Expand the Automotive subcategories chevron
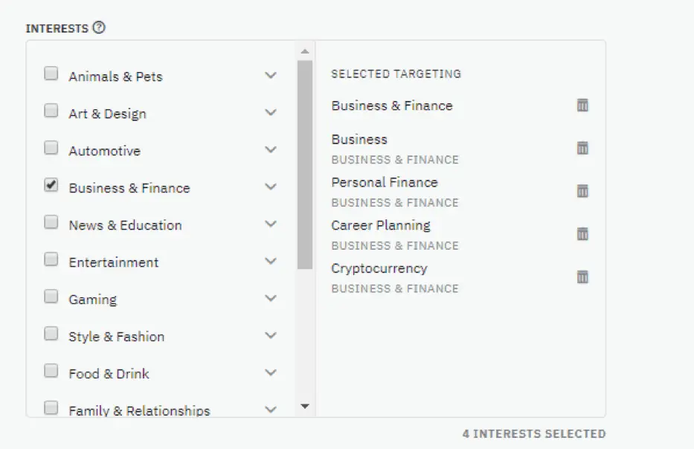Viewport: 694px width, 449px height. (271, 149)
